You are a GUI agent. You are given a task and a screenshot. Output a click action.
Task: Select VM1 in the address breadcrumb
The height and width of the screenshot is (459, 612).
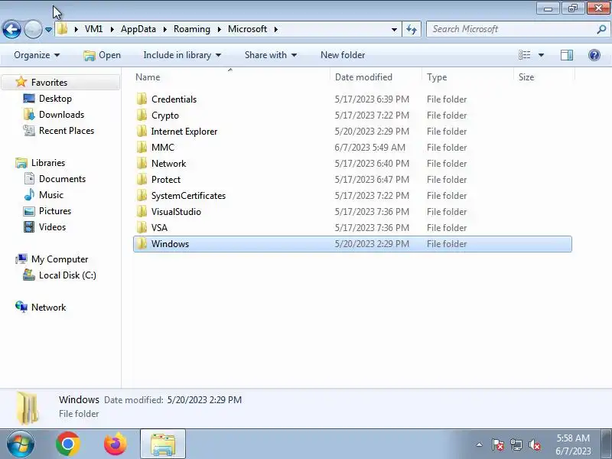click(93, 29)
